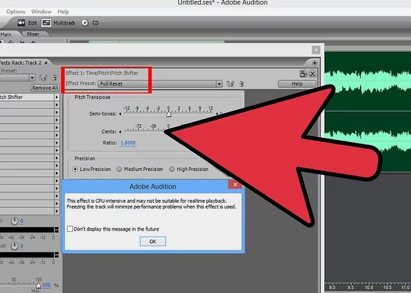Open the Options menu

pyautogui.click(x=16, y=11)
